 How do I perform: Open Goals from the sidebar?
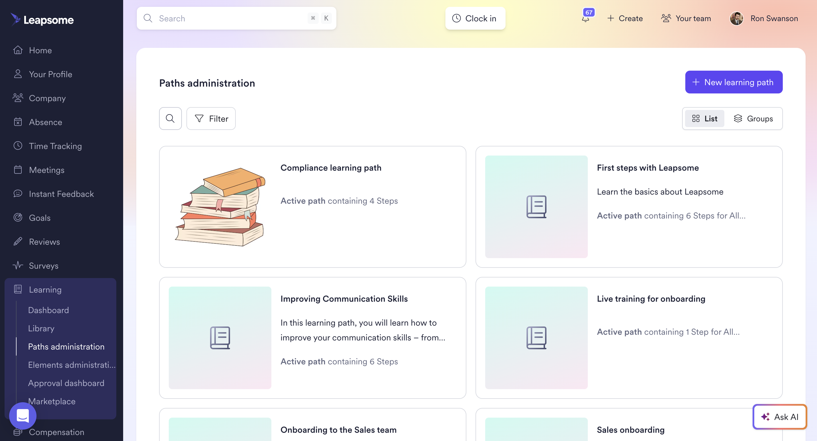click(x=40, y=218)
